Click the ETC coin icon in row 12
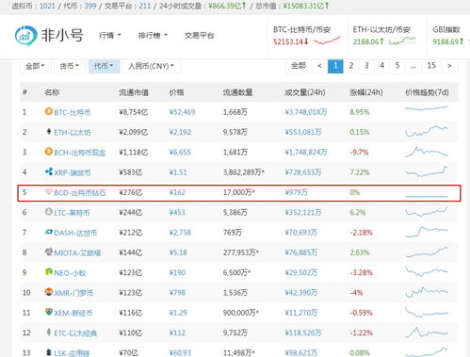The width and height of the screenshot is (470, 357). [x=48, y=333]
